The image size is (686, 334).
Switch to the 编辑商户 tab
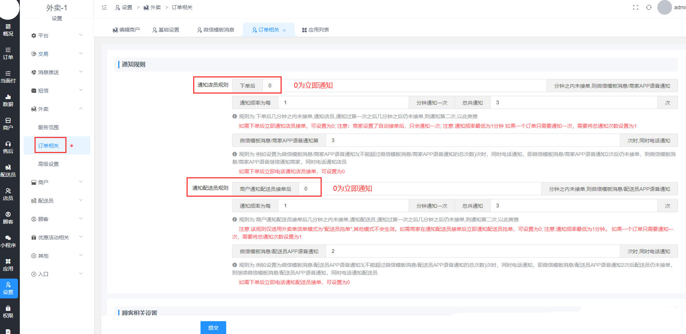click(126, 30)
